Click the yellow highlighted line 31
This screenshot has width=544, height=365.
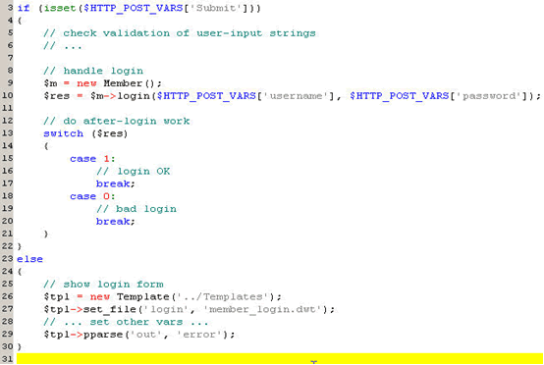click(x=280, y=359)
